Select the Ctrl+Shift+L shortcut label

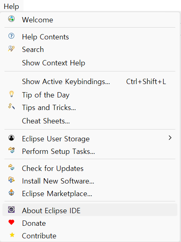pos(146,82)
